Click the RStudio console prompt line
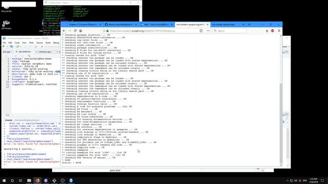The height and width of the screenshot is (184, 328). (x=31, y=165)
